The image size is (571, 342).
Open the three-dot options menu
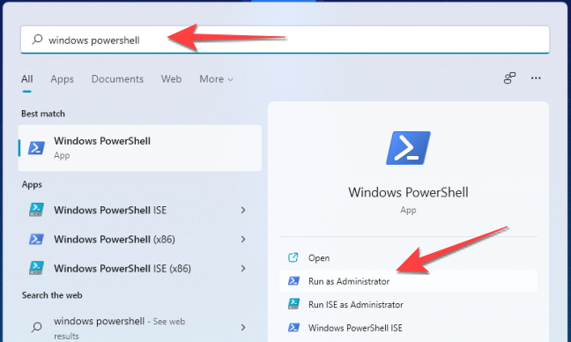(536, 78)
